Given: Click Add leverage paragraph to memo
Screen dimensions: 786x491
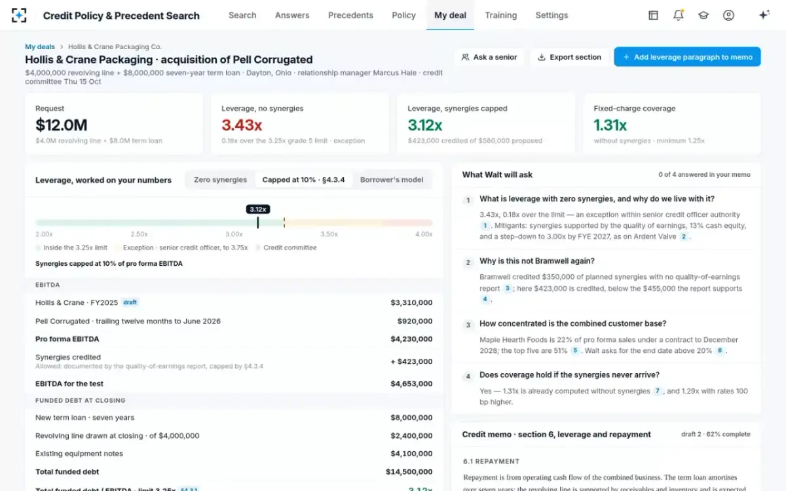Looking at the screenshot, I should pos(687,57).
